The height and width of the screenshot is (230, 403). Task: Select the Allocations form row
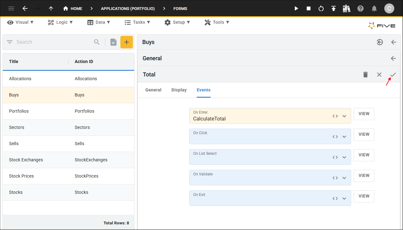[68, 79]
